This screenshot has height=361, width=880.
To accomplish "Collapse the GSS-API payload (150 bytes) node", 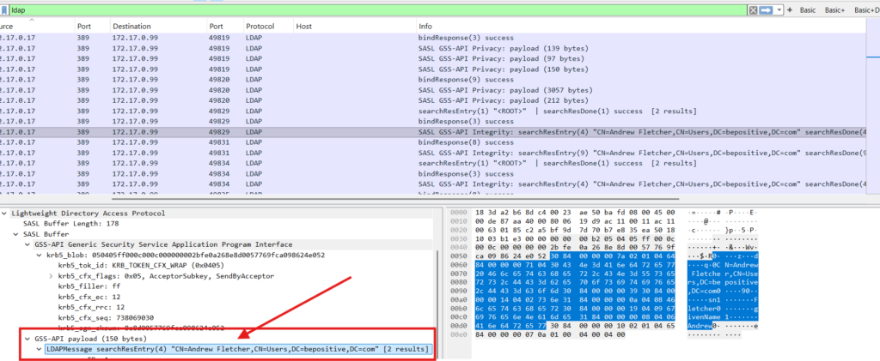I will click(x=27, y=339).
